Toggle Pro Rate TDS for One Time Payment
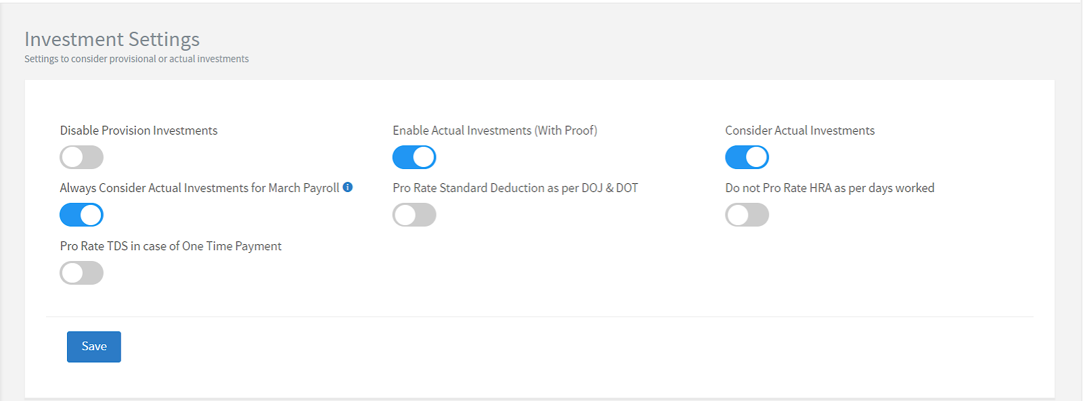Viewport: 1083px width, 401px height. (81, 273)
